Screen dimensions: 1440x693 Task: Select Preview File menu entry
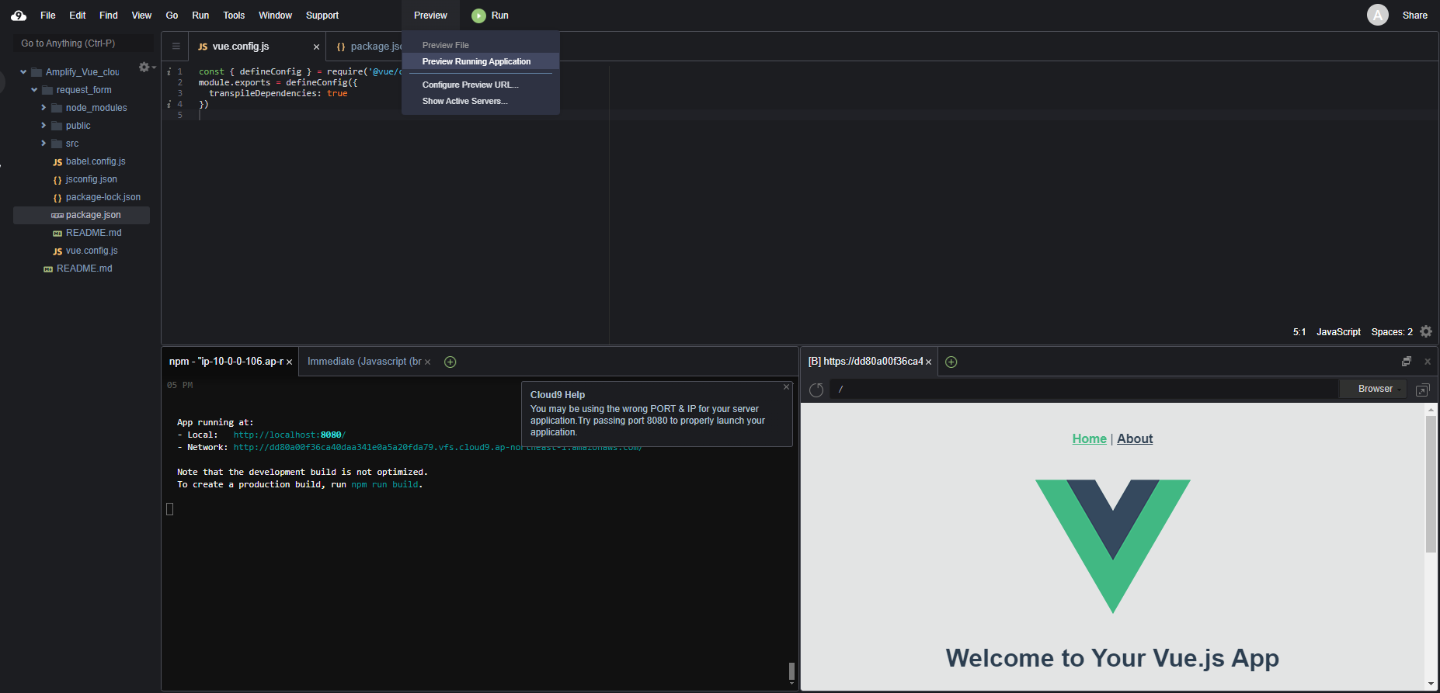pyautogui.click(x=481, y=45)
